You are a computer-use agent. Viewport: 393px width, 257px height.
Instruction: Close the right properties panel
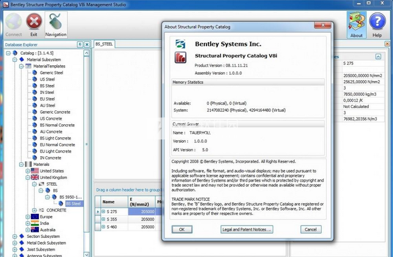click(387, 44)
